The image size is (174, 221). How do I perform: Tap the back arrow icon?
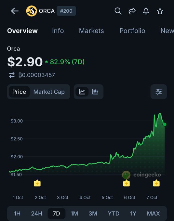[15, 11]
